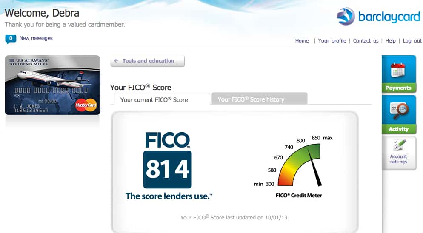Click 'Your FICO Score last updated on 10/01/13' text
The image size is (423, 233).
pos(234,217)
